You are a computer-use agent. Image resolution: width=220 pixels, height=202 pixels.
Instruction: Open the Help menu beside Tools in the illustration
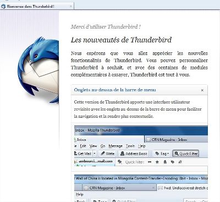pos(142,146)
